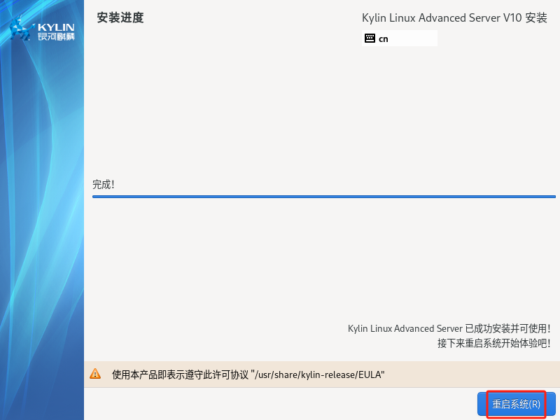This screenshot has width=560, height=420.
Task: Click the 安装进度 page title
Action: pyautogui.click(x=118, y=18)
